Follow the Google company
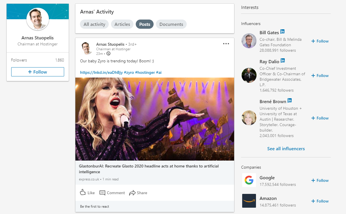The width and height of the screenshot is (346, 214). coord(320,180)
